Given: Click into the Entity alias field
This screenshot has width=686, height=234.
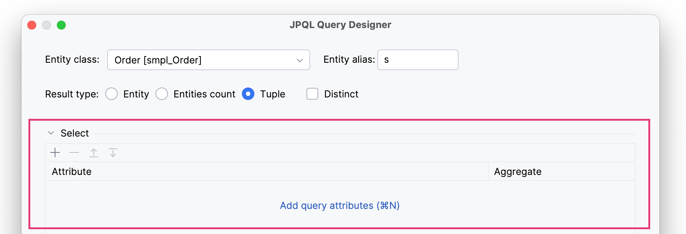Looking at the screenshot, I should [x=418, y=60].
